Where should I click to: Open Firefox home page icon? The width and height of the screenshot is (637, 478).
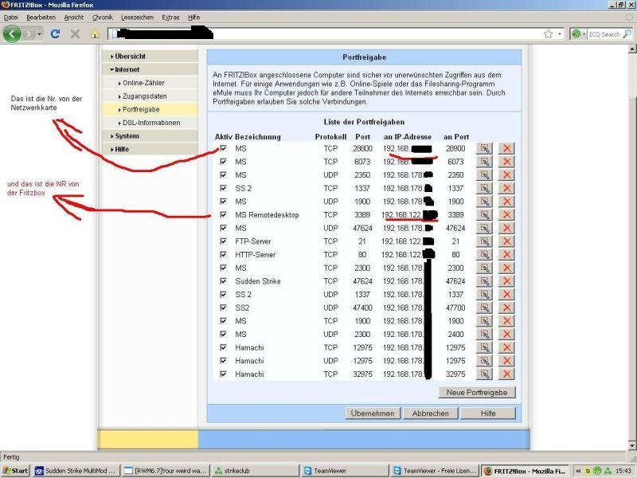coord(95,34)
